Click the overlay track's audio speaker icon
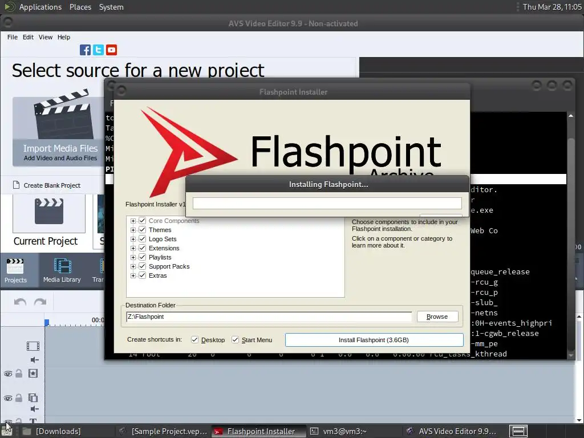Screen dimensions: 584x438 point(34,409)
